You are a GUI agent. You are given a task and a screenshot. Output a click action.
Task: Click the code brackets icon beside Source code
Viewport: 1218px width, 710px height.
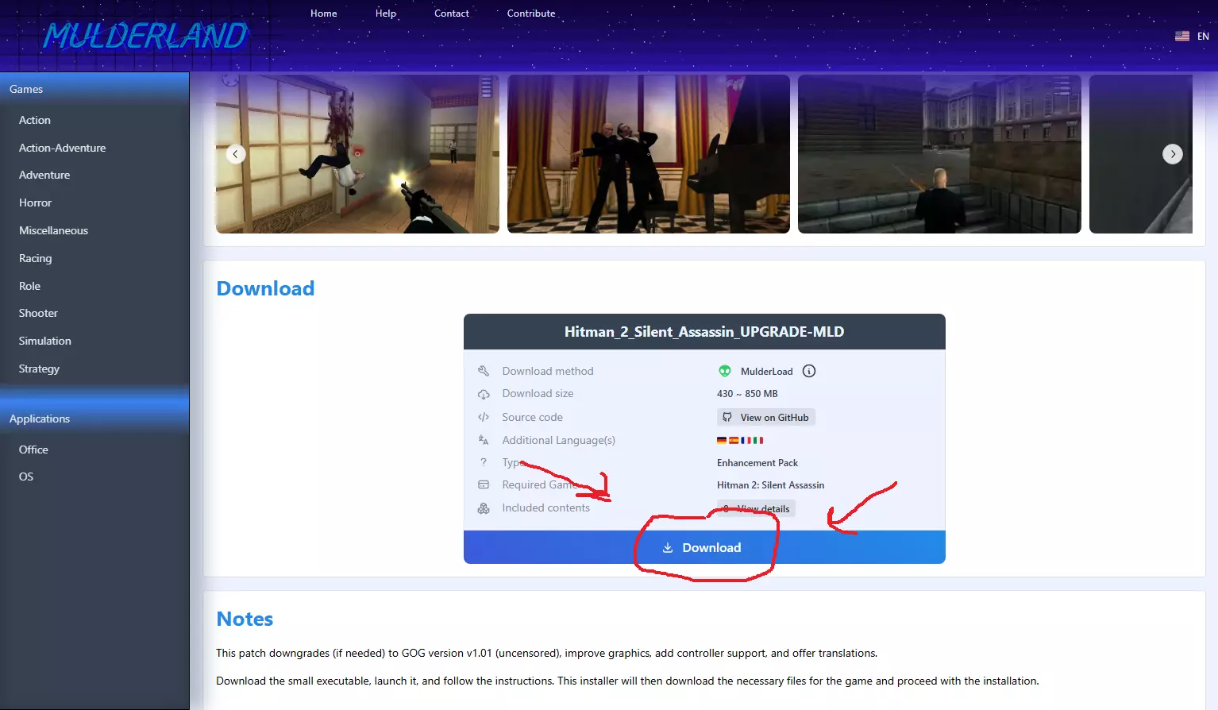[484, 417]
